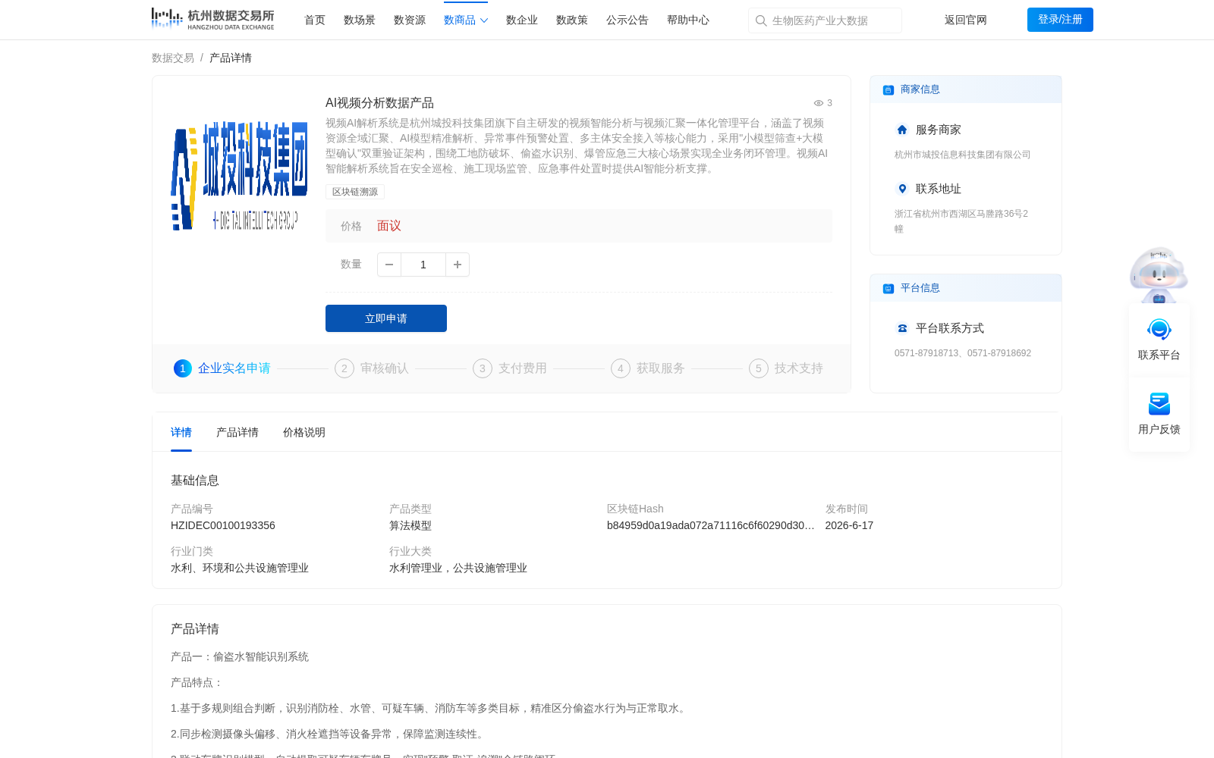Click product title AI视频分析数据产品
1214x758 pixels.
(x=379, y=103)
